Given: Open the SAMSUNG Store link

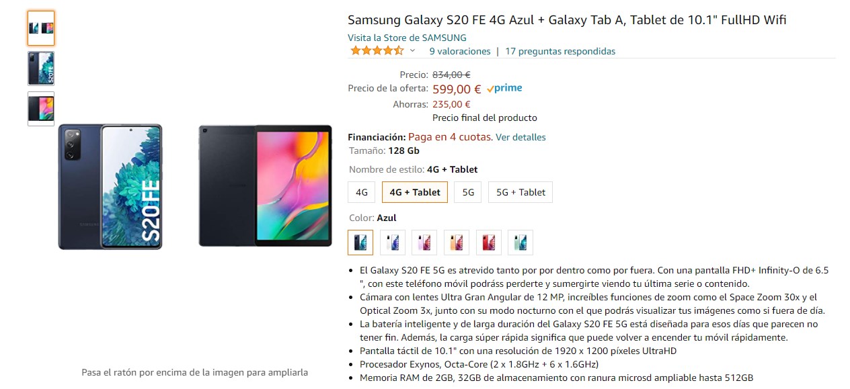Looking at the screenshot, I should click(x=407, y=38).
